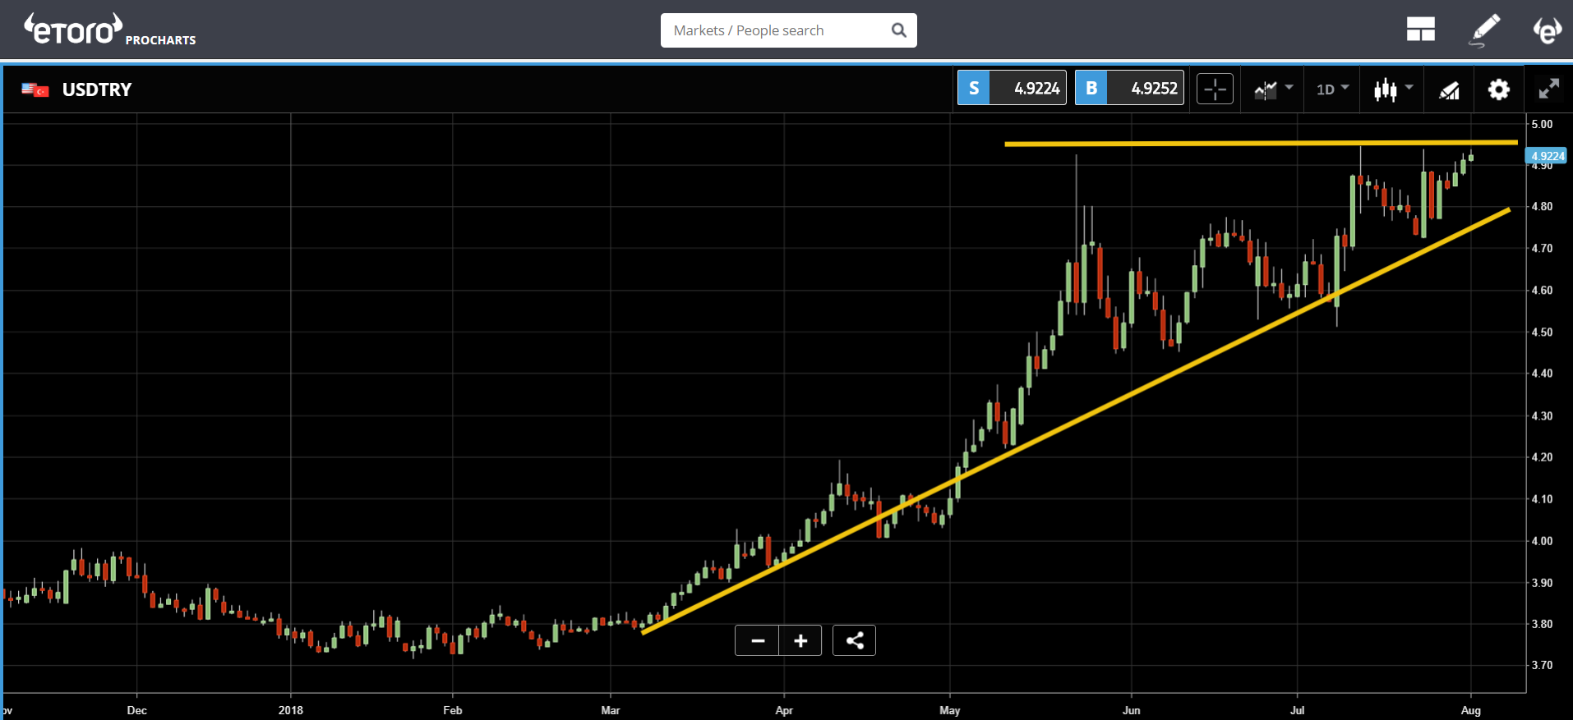Click the indicators studies icon

[x=1449, y=89]
